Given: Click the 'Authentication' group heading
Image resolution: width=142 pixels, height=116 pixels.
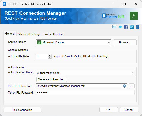Looking at the screenshot, I should point(17,67).
